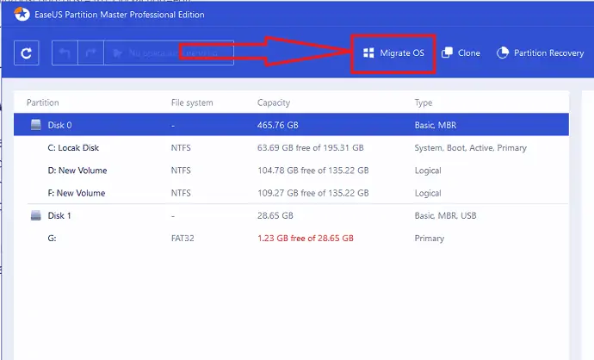The width and height of the screenshot is (594, 360).
Task: Select the G: partition row
Action: (291, 239)
